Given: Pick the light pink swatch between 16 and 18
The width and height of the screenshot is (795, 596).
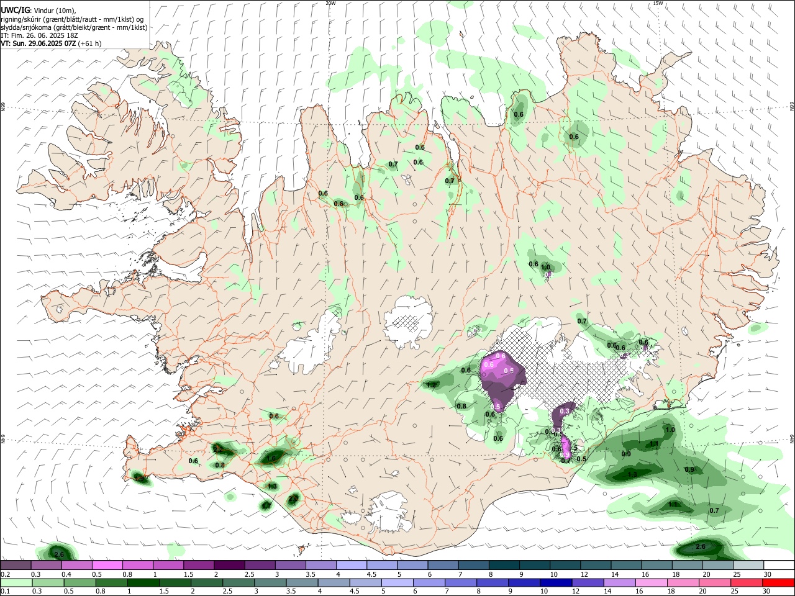Looking at the screenshot, I should [x=651, y=582].
